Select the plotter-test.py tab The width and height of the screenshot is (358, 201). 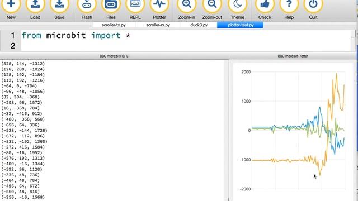(241, 25)
